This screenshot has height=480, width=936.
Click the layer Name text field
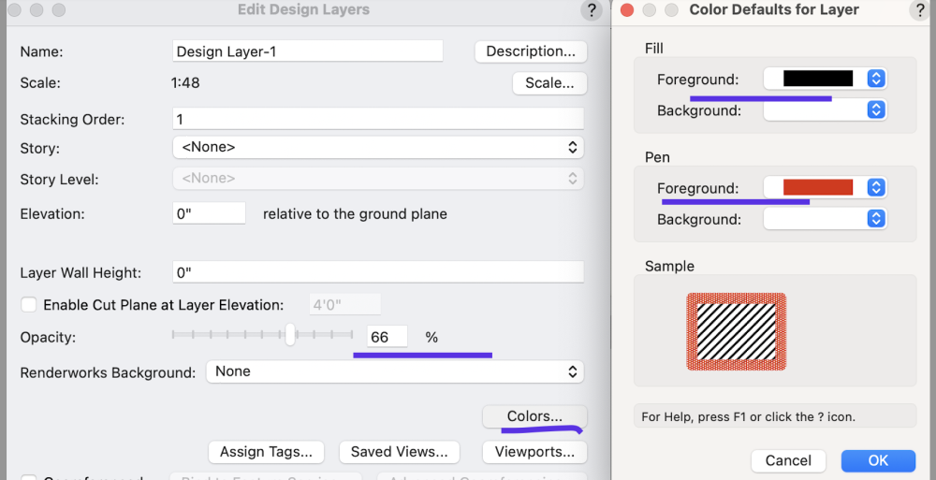pos(308,52)
